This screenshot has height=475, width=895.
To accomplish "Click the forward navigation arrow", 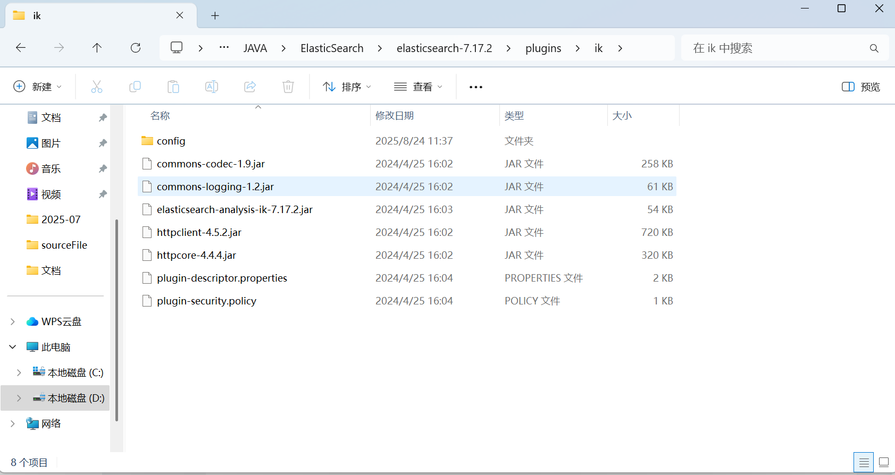I will pos(59,48).
